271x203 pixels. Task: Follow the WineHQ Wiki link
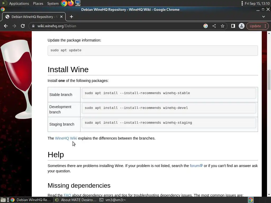[66, 138]
